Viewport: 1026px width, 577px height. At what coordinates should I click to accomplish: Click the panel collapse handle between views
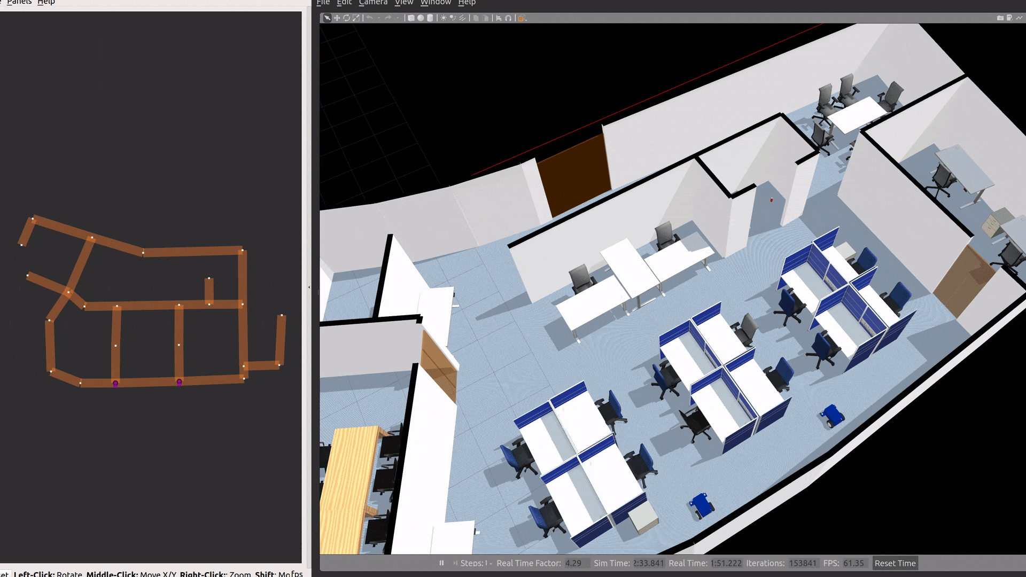tap(309, 287)
